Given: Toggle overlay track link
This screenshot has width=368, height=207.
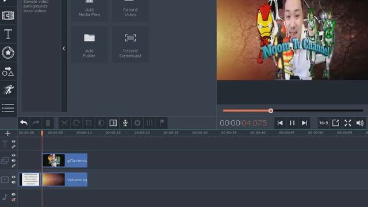Looking at the screenshot, I should (x=14, y=166).
